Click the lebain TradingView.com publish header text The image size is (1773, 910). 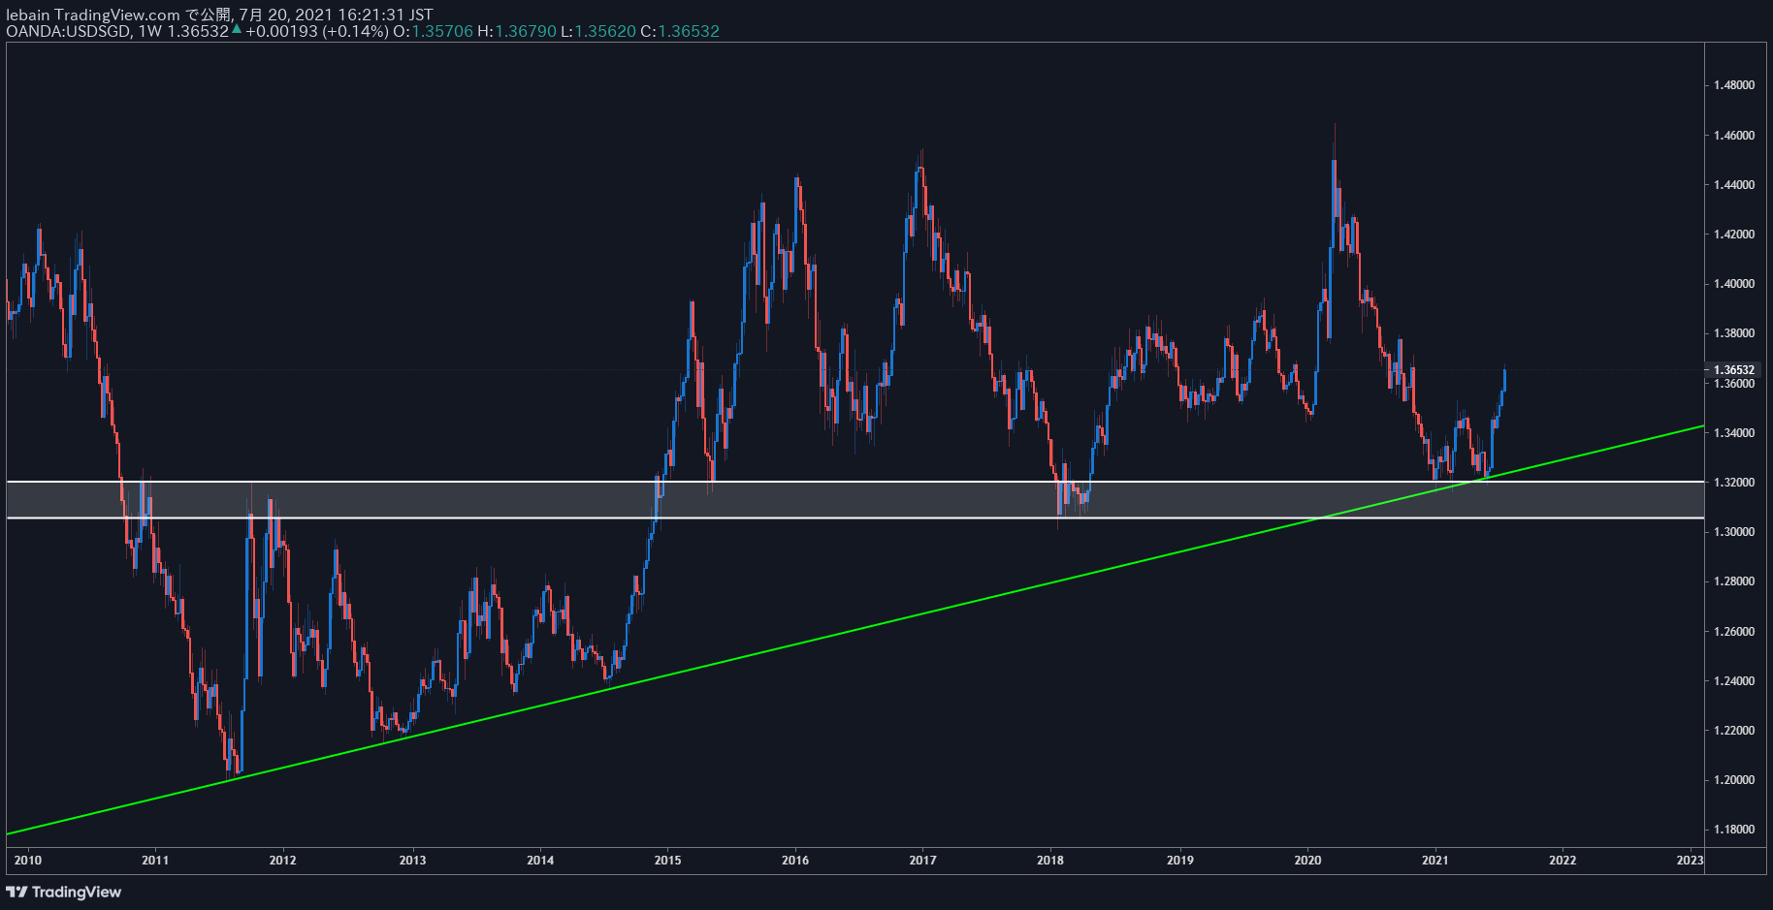(x=219, y=15)
